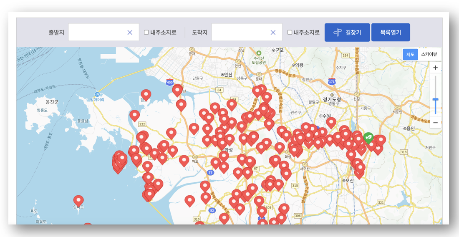
Task: Select the red pin just below 수원
Action: pyautogui.click(x=331, y=123)
